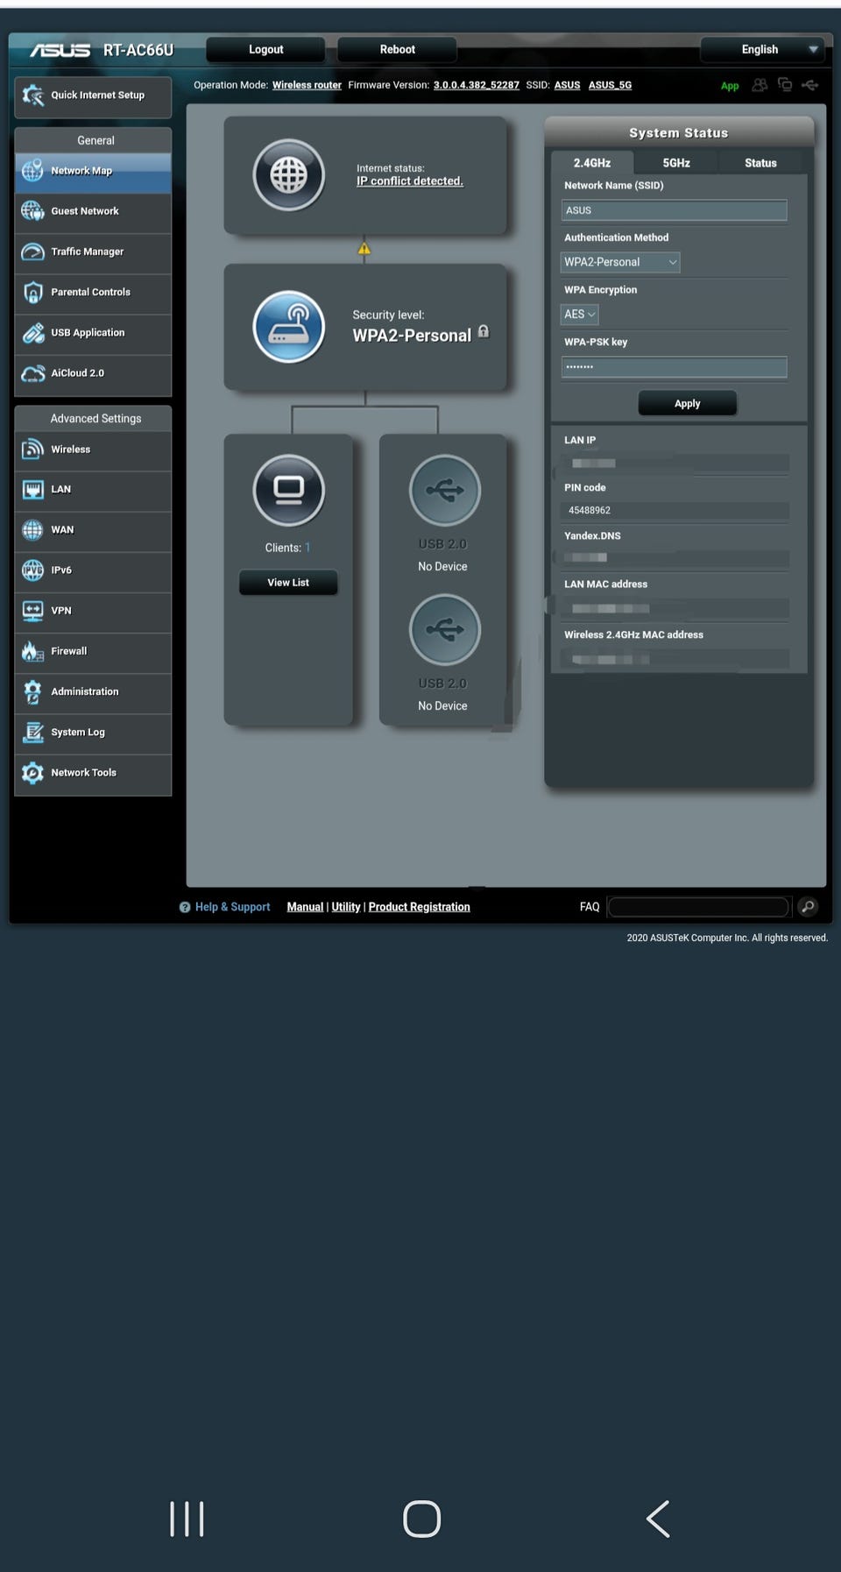Open System Log icon
Screen dimensions: 841x1572
pos(33,732)
